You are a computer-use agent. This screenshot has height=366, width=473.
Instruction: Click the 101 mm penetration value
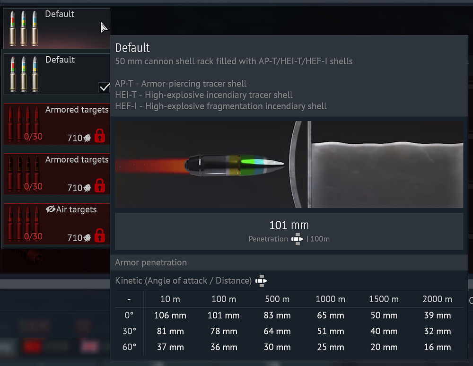pos(289,225)
